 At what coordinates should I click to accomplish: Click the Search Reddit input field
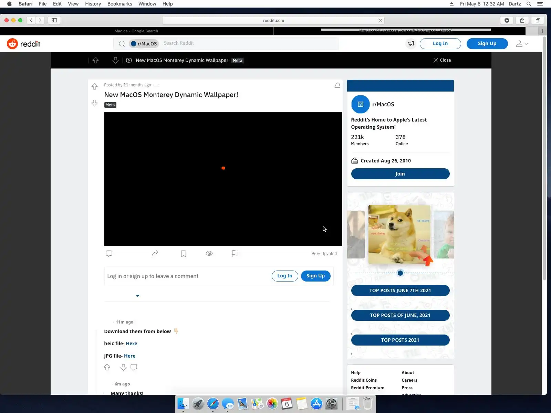[x=250, y=43]
